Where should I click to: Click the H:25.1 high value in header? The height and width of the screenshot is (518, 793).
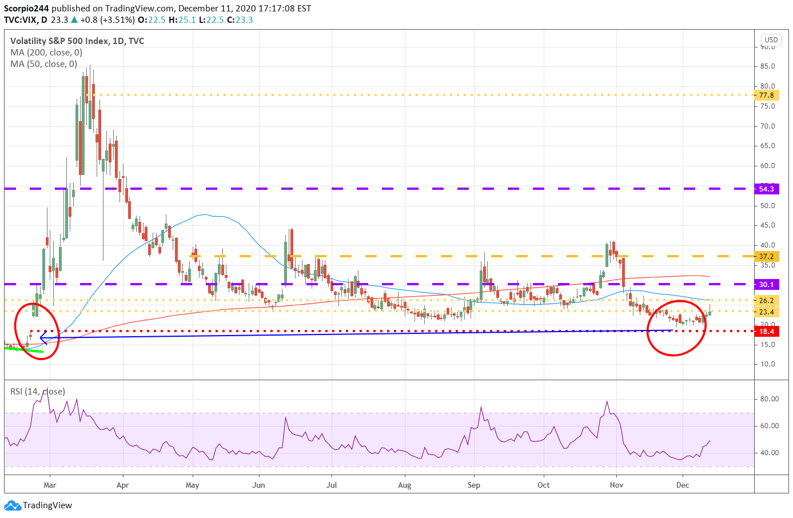tap(182, 20)
